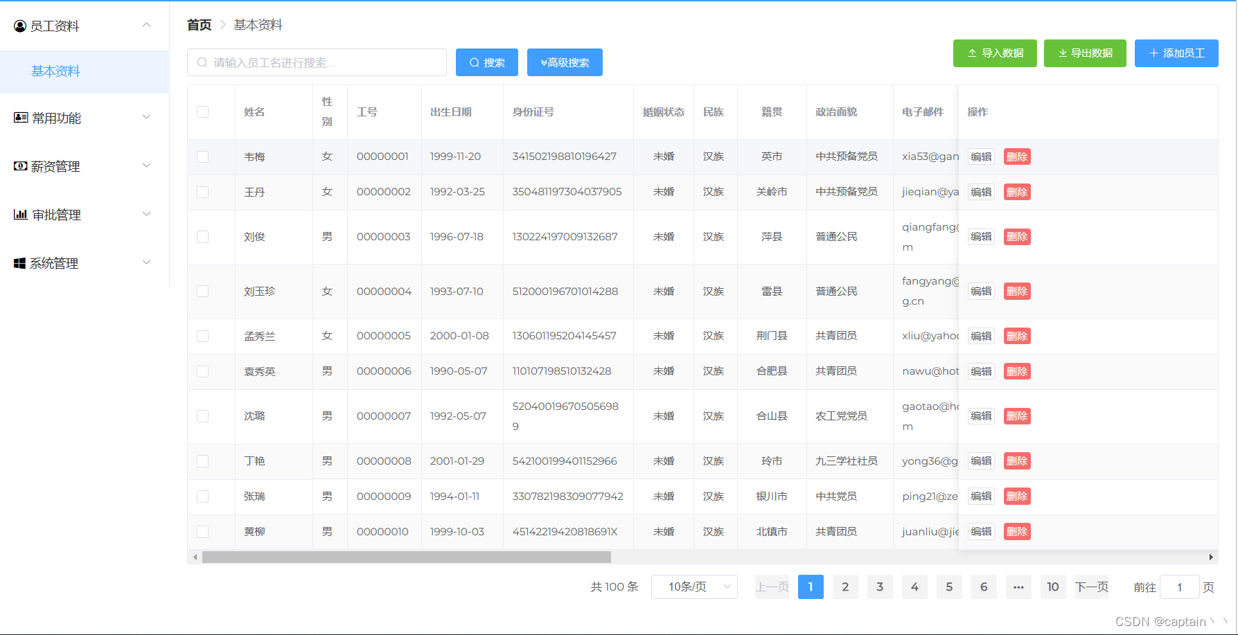This screenshot has width=1238, height=635.
Task: Click the 审批管理 bar chart icon
Action: (21, 215)
